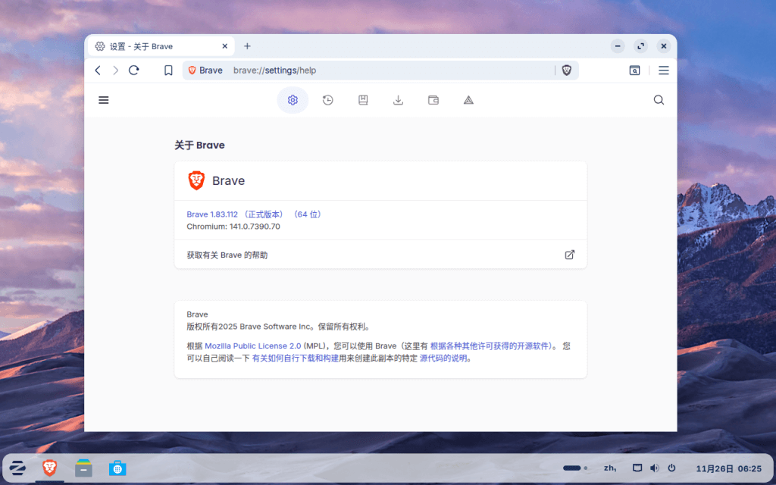This screenshot has height=485, width=776.
Task: Open the Mozilla Public License 2.0 link
Action: 253,346
